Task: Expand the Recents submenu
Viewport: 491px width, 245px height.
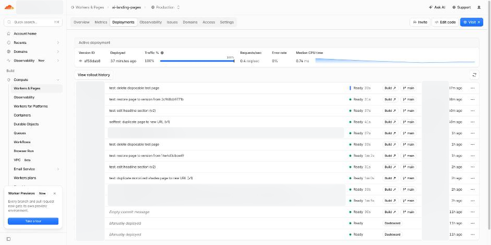Action: (x=58, y=43)
